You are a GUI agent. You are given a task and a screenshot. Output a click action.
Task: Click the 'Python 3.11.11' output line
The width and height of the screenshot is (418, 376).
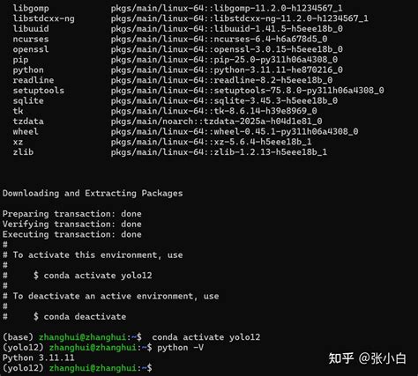(x=38, y=358)
